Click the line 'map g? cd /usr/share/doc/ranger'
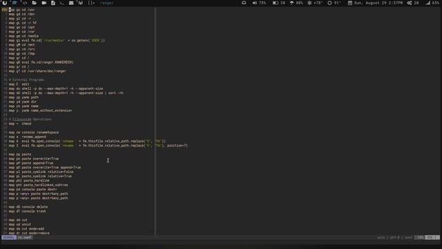 [x=37, y=71]
